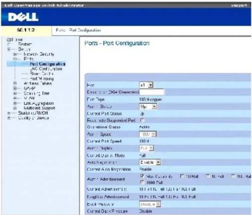Viewport: 252px width, 215px height.
Task: Expand Statistics/RMON tree node
Action: (9, 113)
